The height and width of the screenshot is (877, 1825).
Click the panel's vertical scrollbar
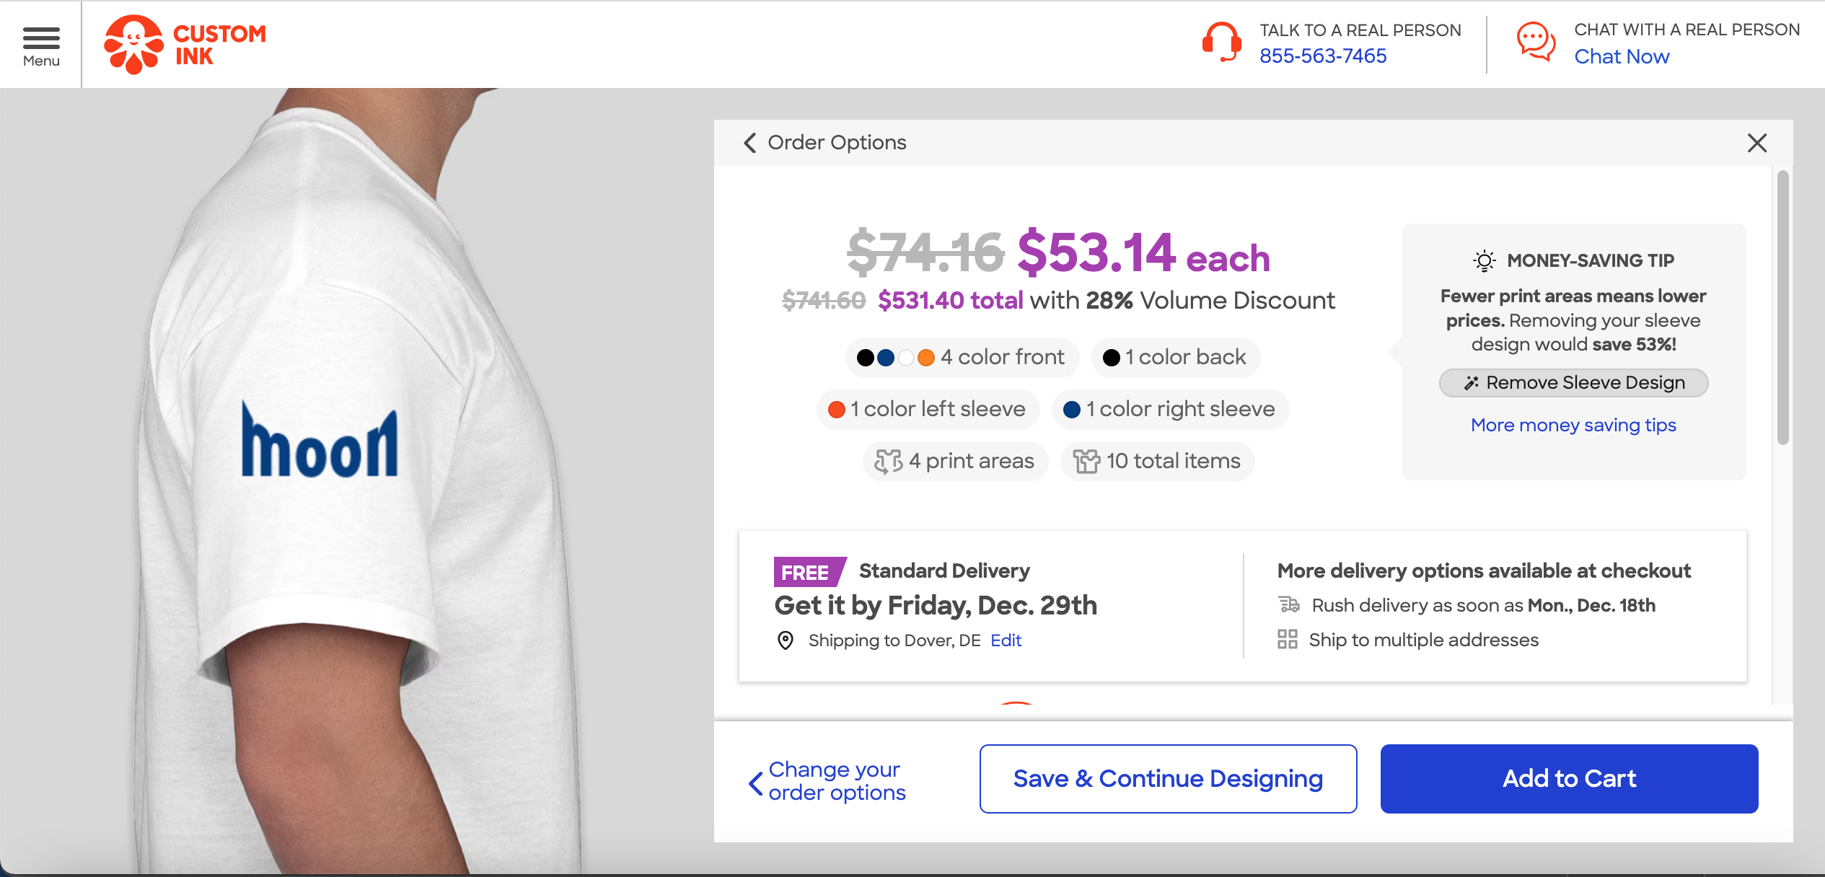[x=1782, y=307]
